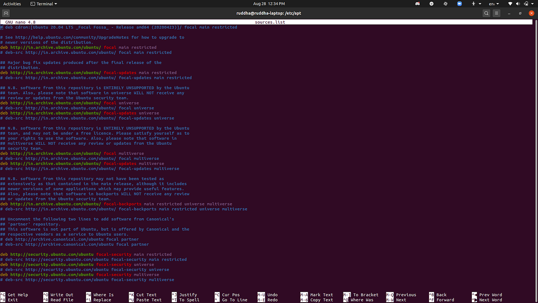Click the Terminal app icon in the top bar
Screen dimensions: 538x303
click(32, 4)
